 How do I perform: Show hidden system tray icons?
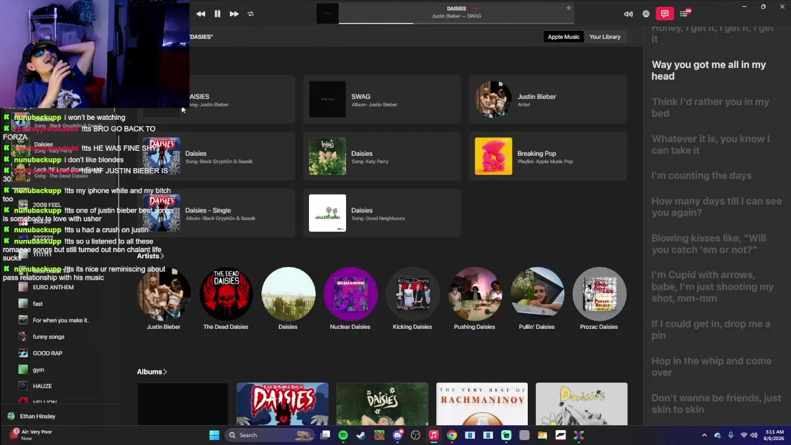tap(704, 435)
